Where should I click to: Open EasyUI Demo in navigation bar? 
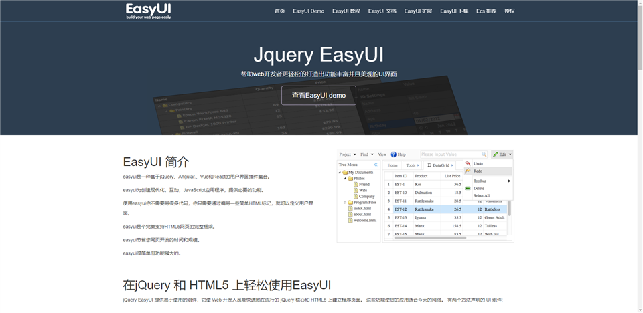coord(308,11)
